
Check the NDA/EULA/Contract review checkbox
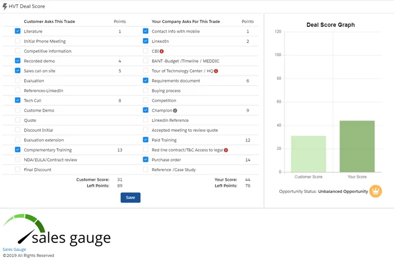[x=17, y=159]
